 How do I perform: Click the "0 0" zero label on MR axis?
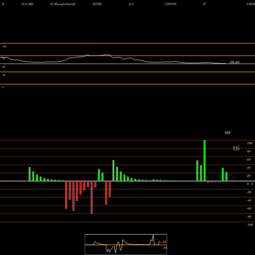point(250,184)
